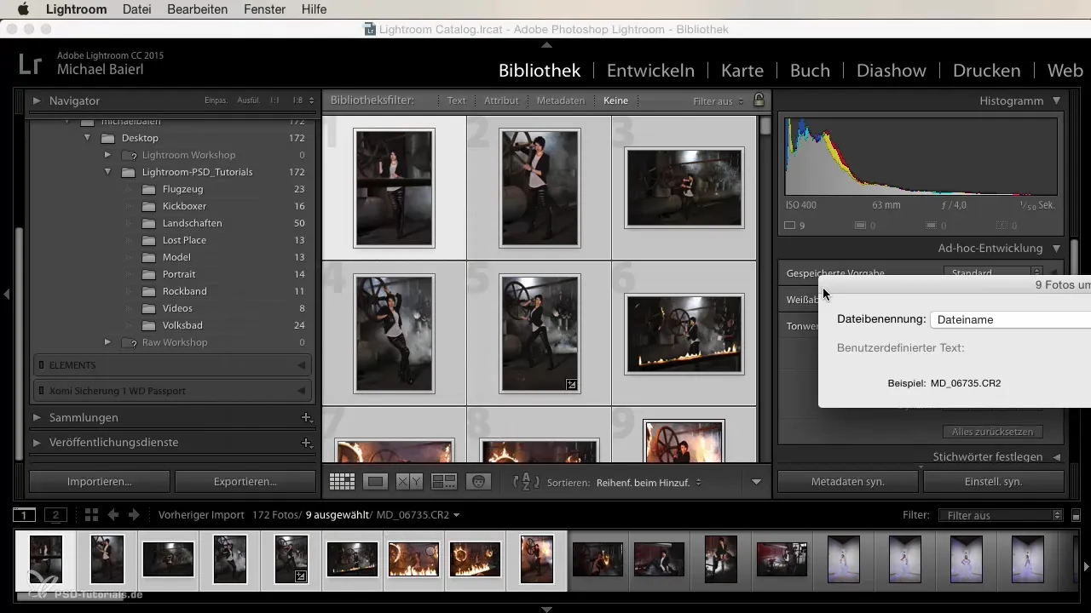The height and width of the screenshot is (613, 1091).
Task: Switch to Buch module
Action: click(810, 71)
